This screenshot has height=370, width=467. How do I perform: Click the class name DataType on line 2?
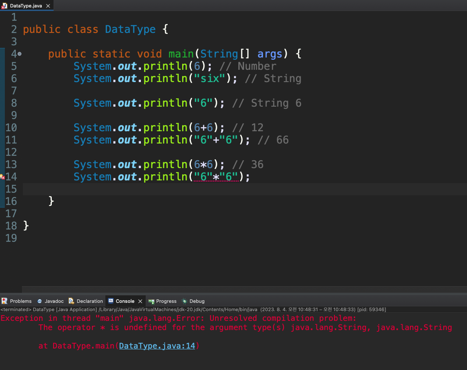click(130, 29)
